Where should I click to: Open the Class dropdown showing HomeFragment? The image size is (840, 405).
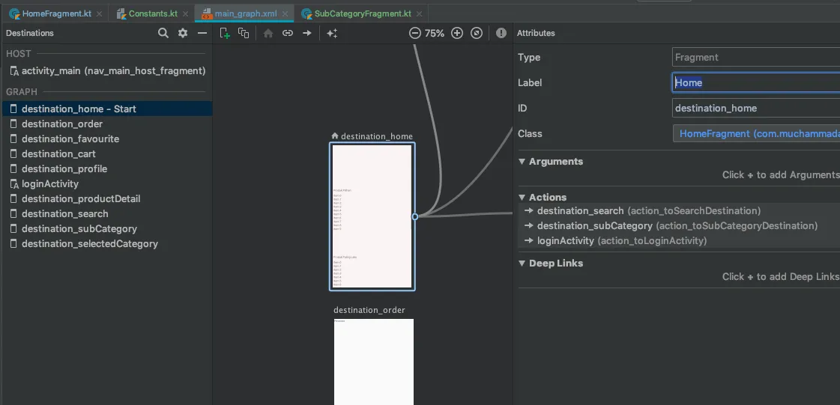click(x=756, y=134)
